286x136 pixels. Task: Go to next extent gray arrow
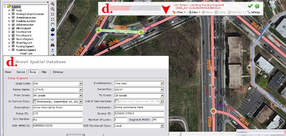[x=53, y=40]
